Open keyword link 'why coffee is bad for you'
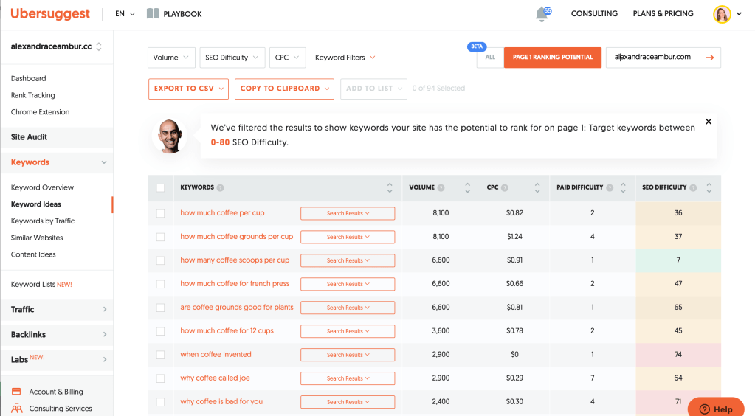 pyautogui.click(x=221, y=401)
